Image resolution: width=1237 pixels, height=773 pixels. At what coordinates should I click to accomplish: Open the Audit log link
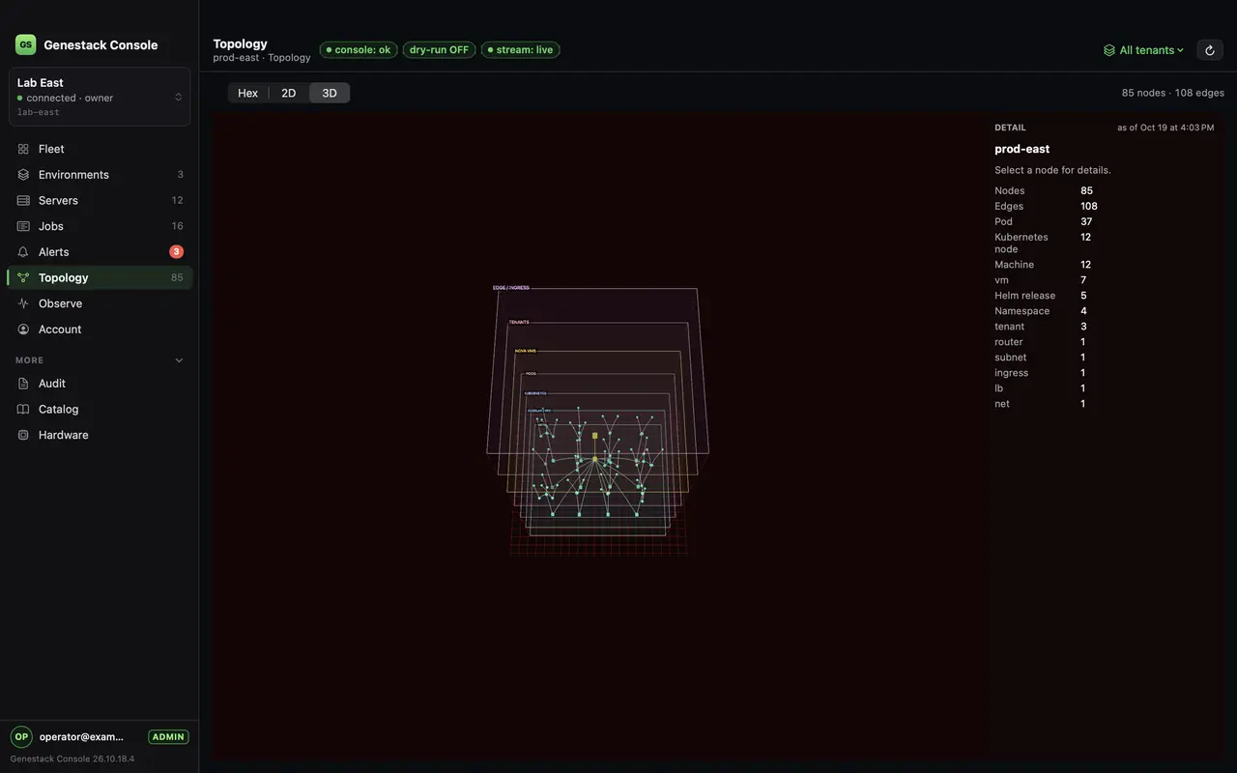[x=100, y=384]
